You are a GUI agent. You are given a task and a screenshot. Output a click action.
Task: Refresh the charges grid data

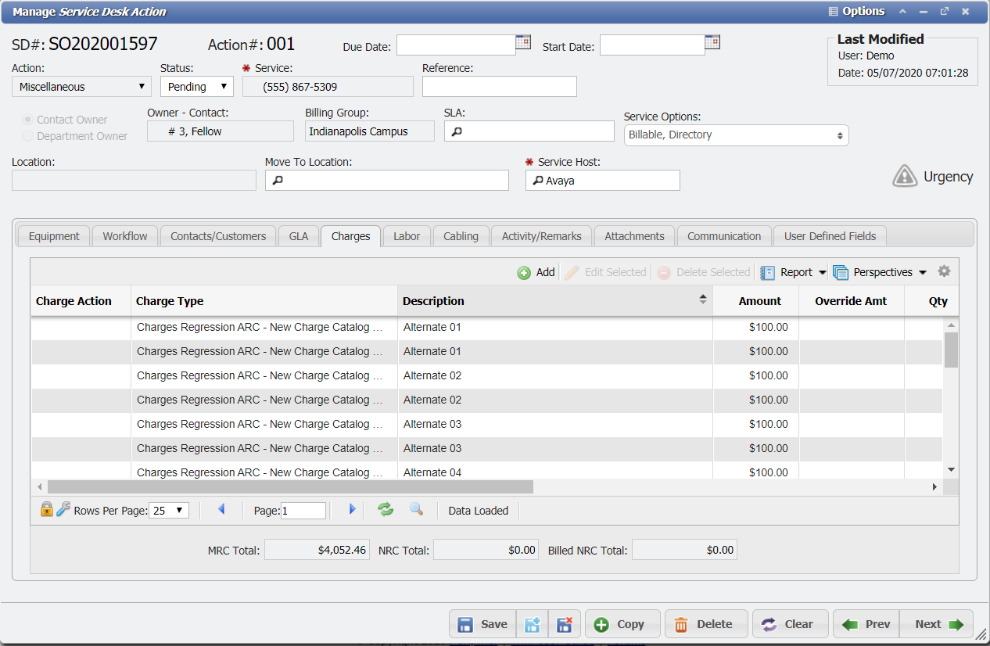385,510
